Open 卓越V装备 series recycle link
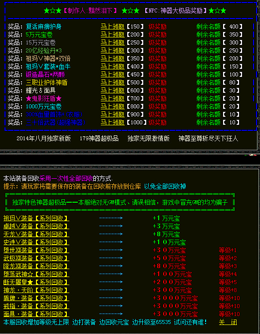The image size is (260, 334). click(36, 226)
